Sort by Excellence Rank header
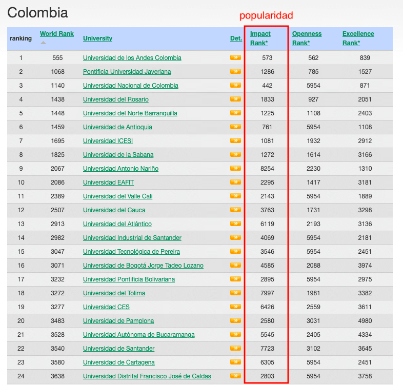Image resolution: width=403 pixels, height=385 pixels. pyautogui.click(x=358, y=38)
